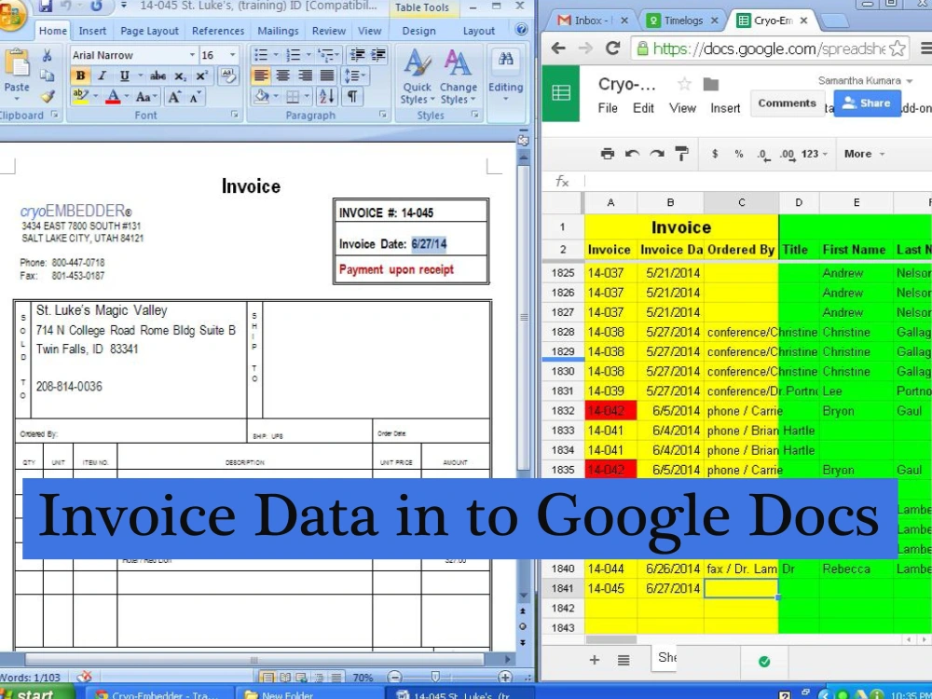
Task: Increase indent in Word paragraph group
Action: (378, 55)
